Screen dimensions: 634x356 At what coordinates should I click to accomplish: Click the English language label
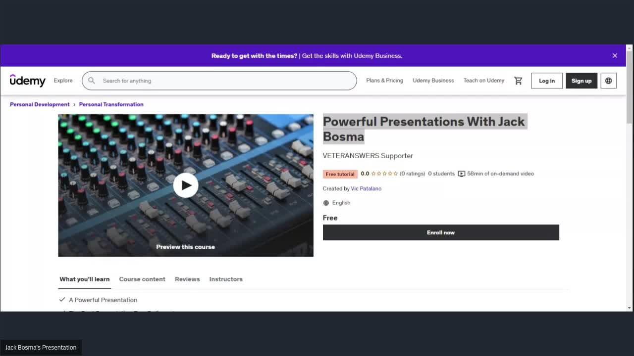point(341,203)
